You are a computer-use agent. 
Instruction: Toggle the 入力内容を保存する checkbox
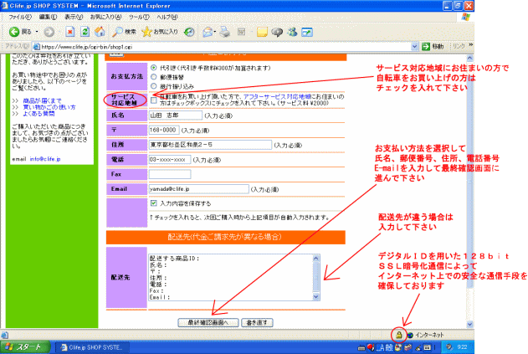pos(153,203)
